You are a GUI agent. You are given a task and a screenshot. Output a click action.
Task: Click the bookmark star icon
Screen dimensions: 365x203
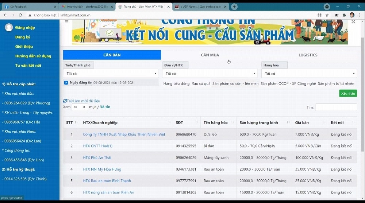(x=327, y=15)
